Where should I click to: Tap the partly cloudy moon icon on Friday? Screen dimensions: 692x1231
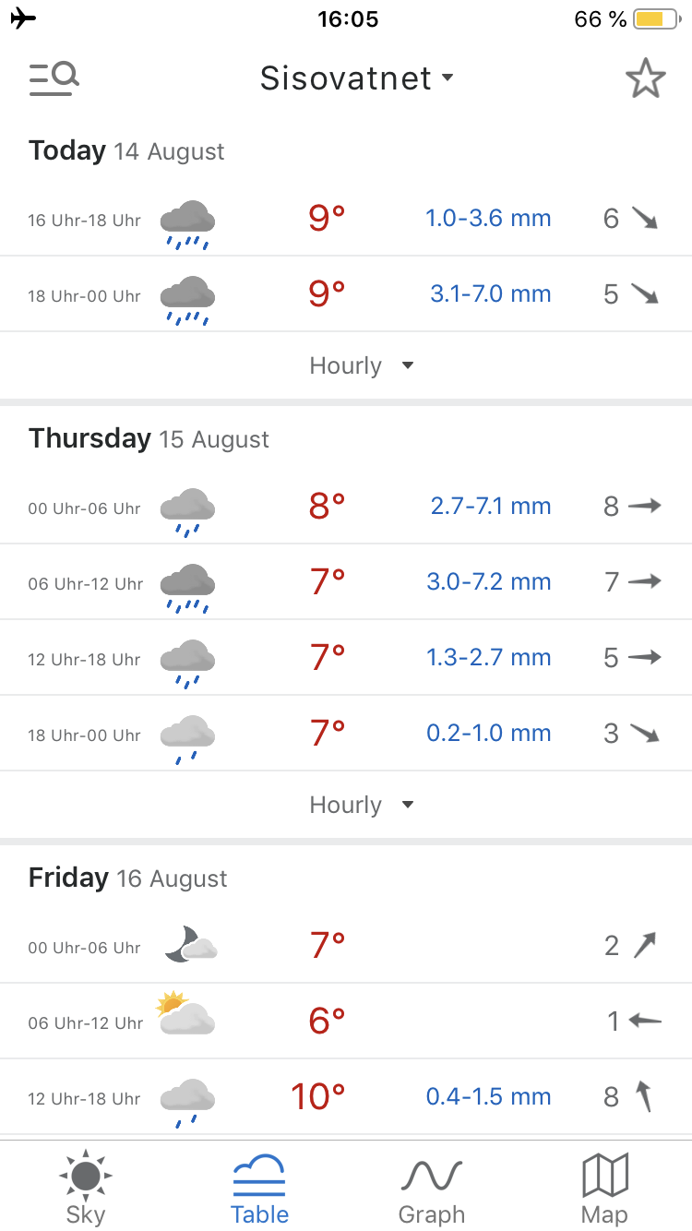[190, 945]
